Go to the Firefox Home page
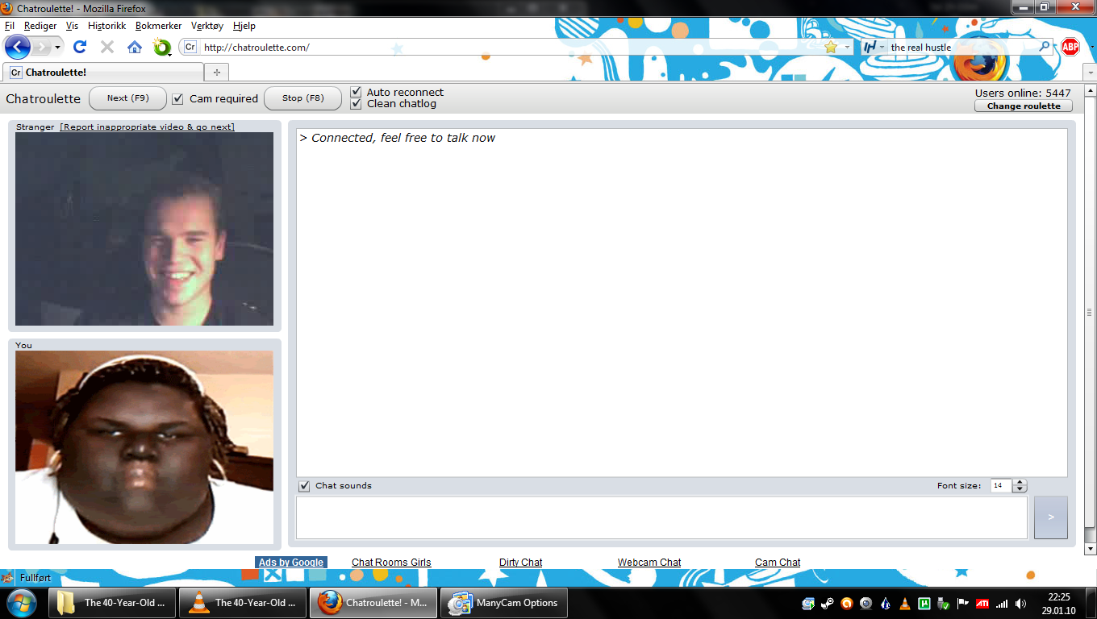 (134, 47)
